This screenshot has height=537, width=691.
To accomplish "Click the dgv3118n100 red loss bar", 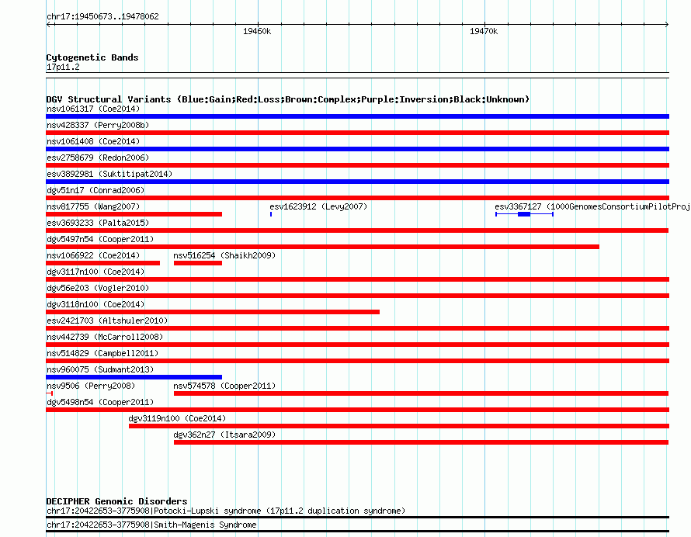I will point(213,312).
